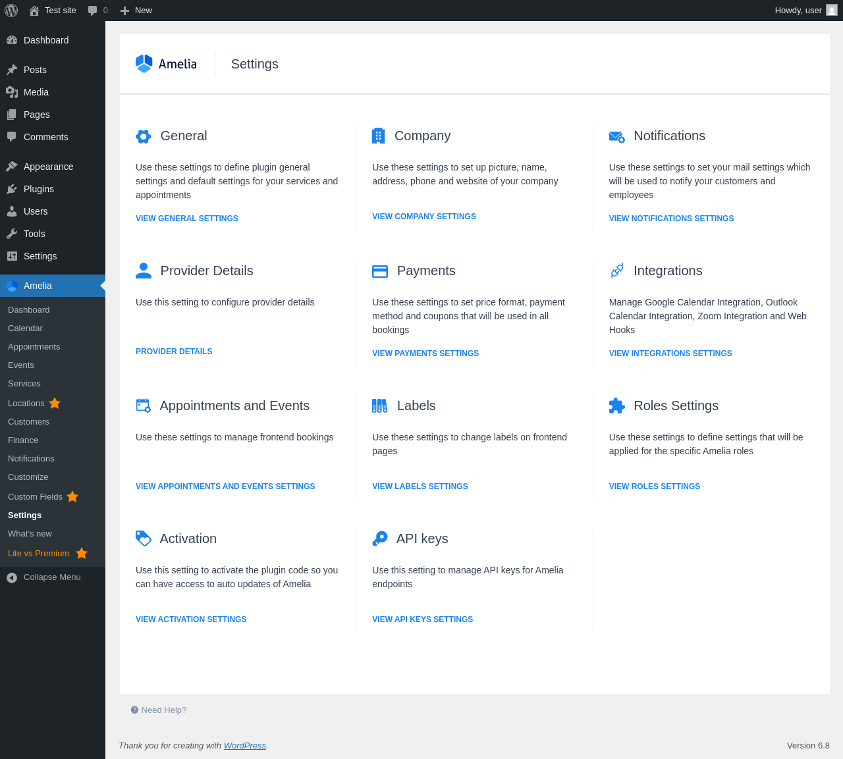Open View Integrations Settings link
The width and height of the screenshot is (843, 759).
670,353
